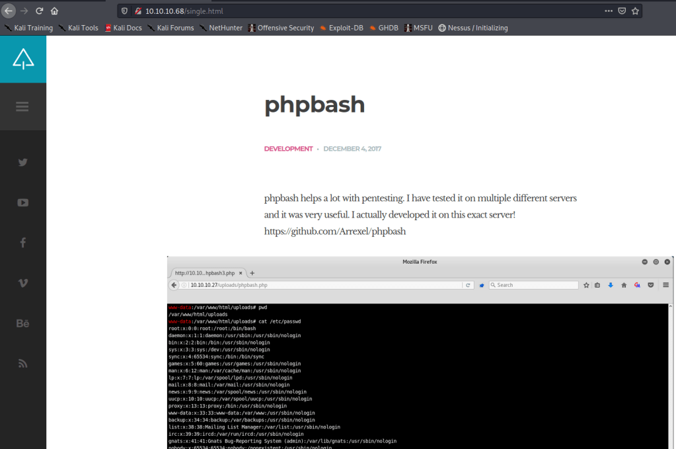Click the browser back arrow button
Viewport: 676px width, 449px height.
point(9,11)
